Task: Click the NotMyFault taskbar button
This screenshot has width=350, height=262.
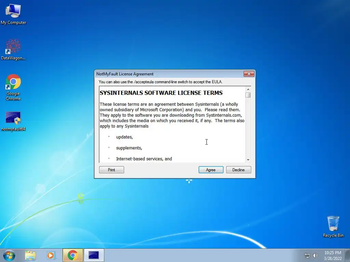Action: click(94, 255)
